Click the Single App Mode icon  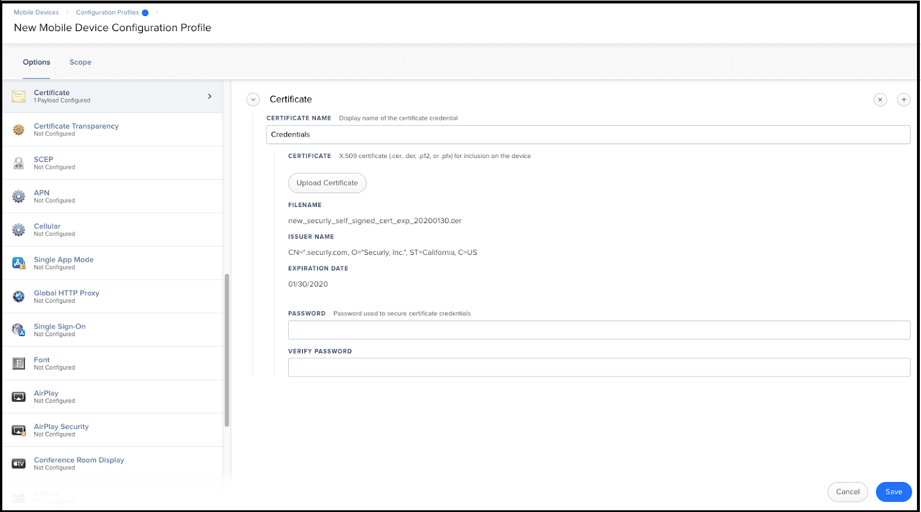tap(19, 263)
